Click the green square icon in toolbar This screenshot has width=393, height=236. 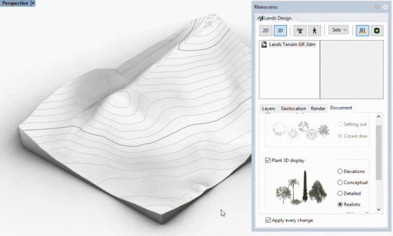point(377,31)
